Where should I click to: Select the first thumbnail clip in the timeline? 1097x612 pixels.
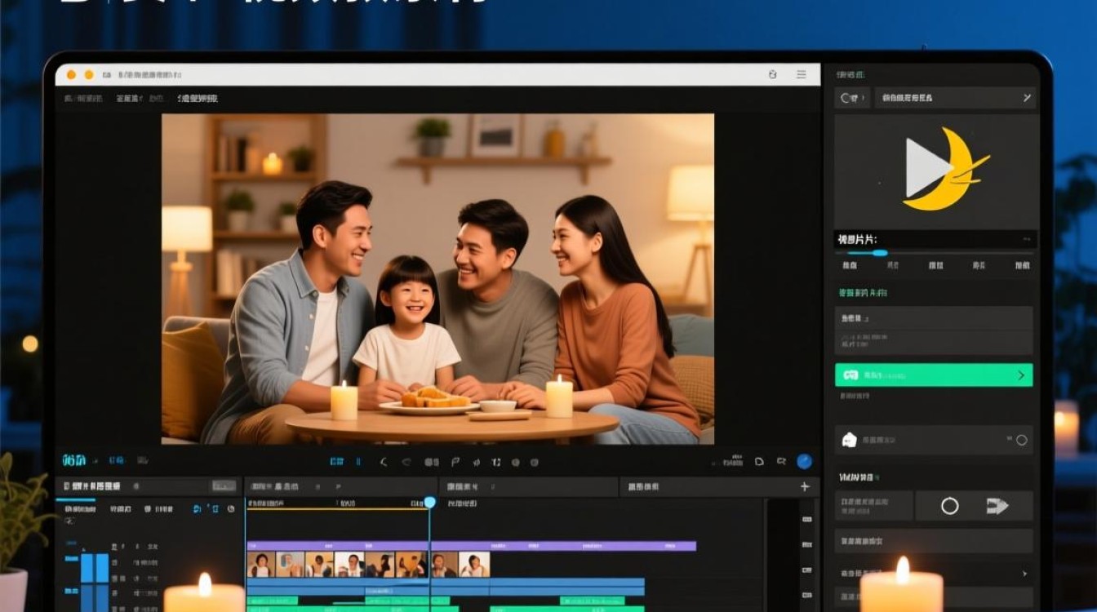point(261,564)
